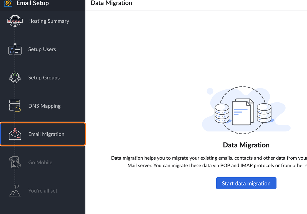This screenshot has width=307, height=214.
Task: Click the You're all set mountain flag icon
Action: (x=15, y=191)
